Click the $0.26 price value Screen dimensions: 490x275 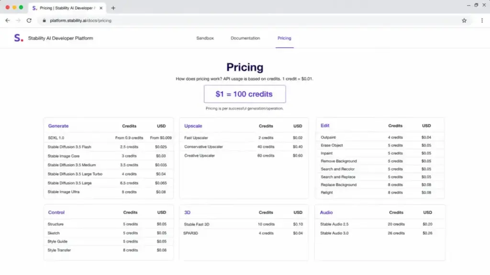pyautogui.click(x=427, y=233)
